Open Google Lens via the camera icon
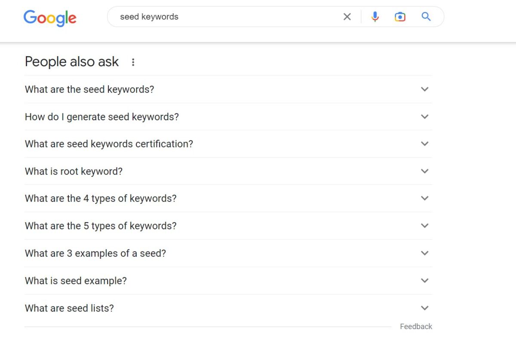The height and width of the screenshot is (342, 516). pos(400,16)
